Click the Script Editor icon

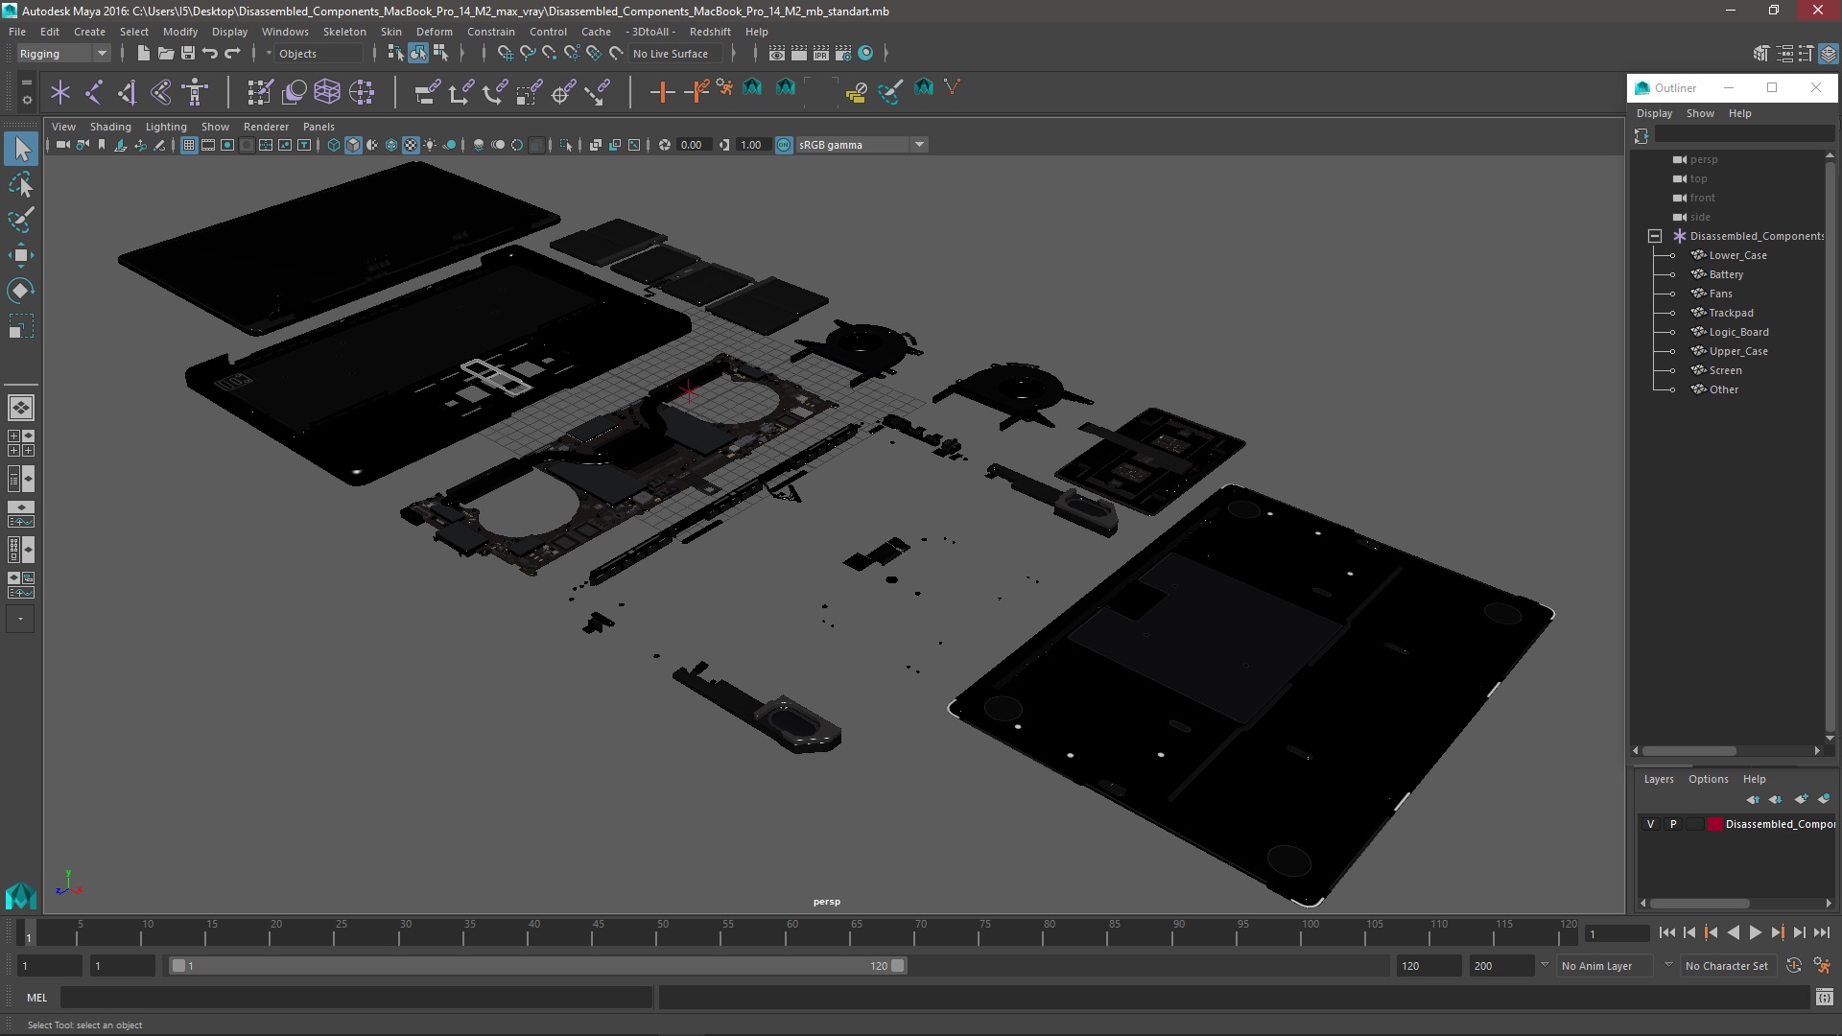(1825, 998)
